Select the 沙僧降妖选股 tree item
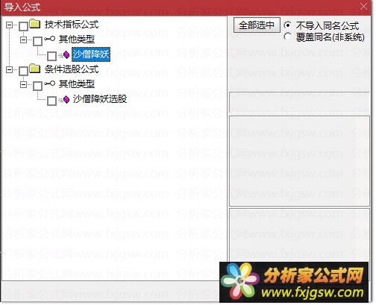 click(x=100, y=99)
